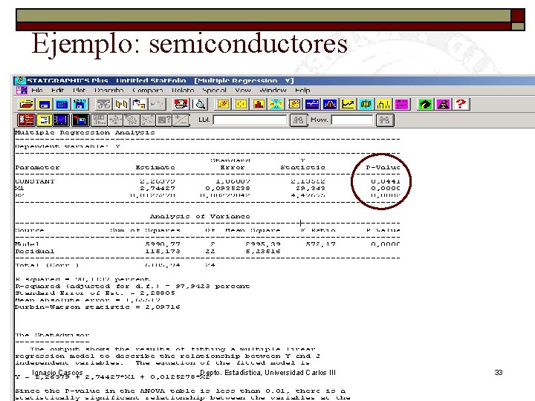Viewport: 535px width, 401px height.
Task: Click the magenta grid icon
Action: [401, 104]
